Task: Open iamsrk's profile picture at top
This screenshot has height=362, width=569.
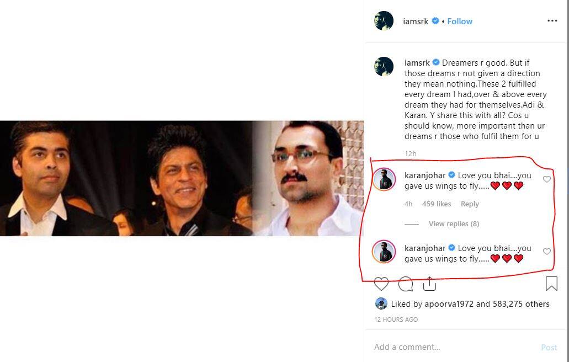Action: (383, 20)
